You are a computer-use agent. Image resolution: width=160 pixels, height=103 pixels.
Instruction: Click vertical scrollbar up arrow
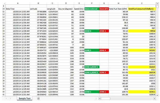tap(157, 3)
